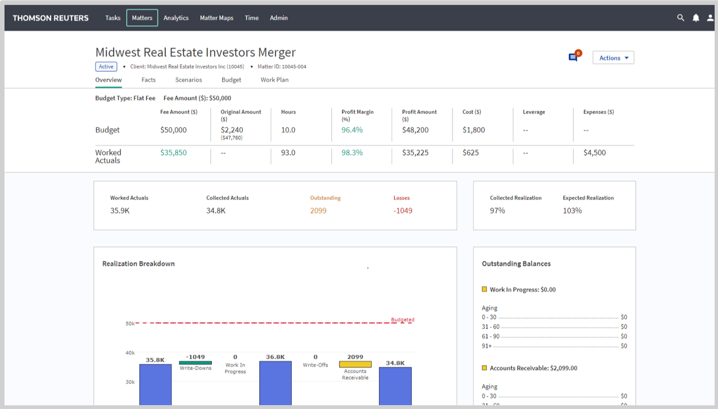Select the Scenarios tab
The height and width of the screenshot is (409, 718).
pos(188,80)
